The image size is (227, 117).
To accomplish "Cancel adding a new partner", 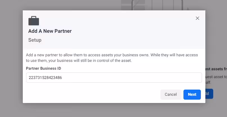I will coord(171,94).
